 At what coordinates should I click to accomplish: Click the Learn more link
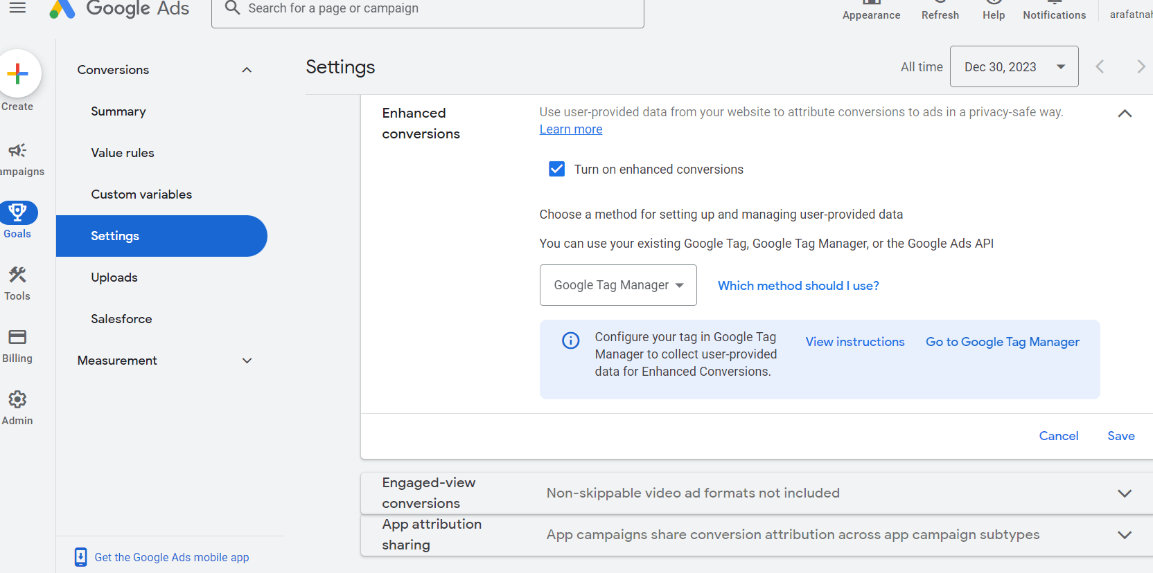coord(571,129)
